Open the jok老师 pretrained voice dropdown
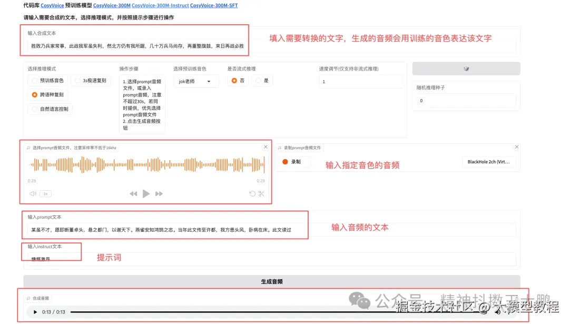The width and height of the screenshot is (569, 324). click(x=195, y=81)
